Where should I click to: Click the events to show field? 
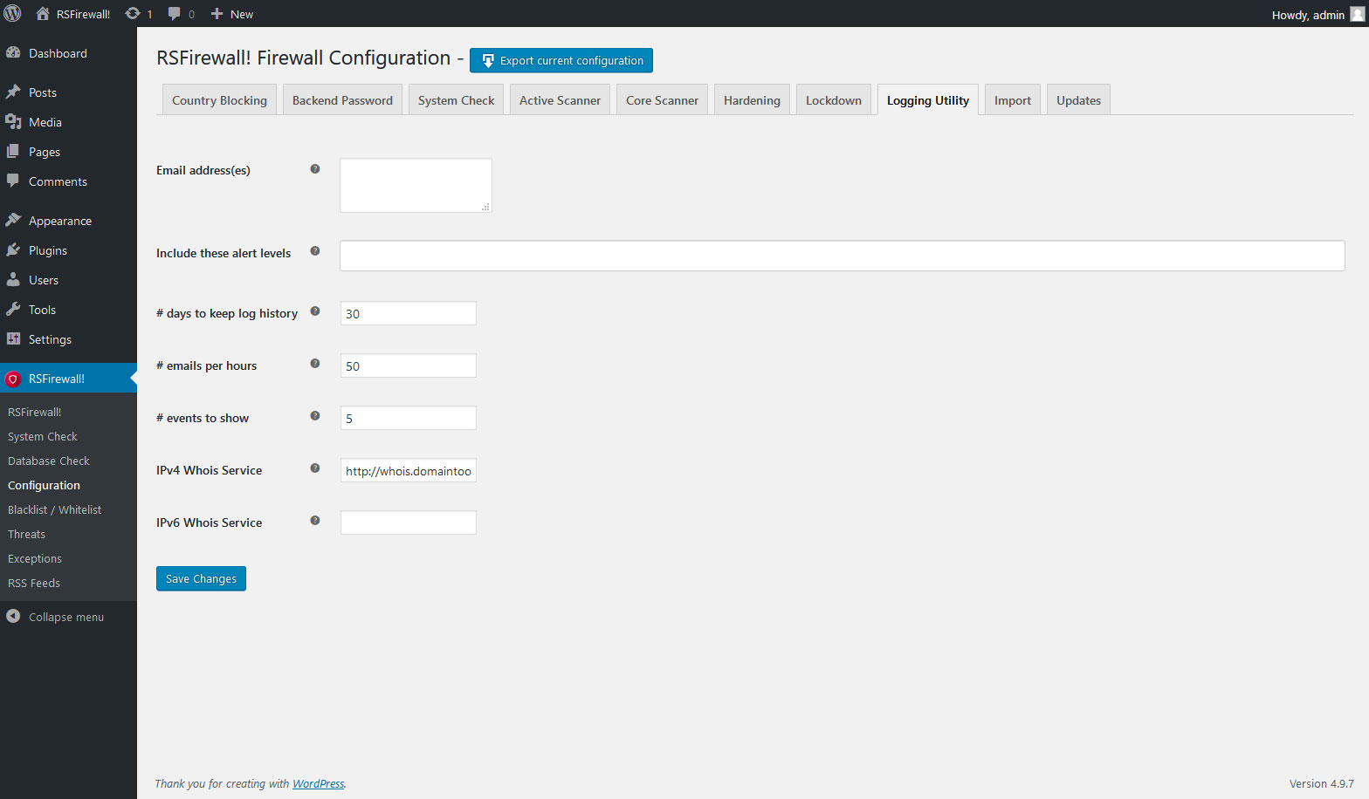408,418
